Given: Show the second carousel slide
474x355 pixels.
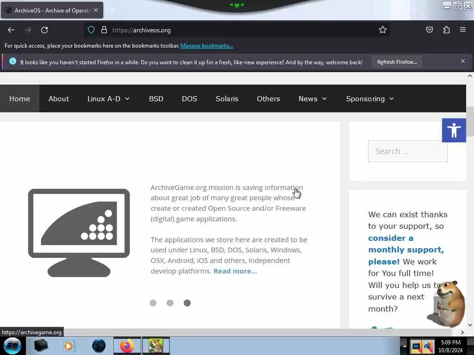Looking at the screenshot, I should coord(170,303).
